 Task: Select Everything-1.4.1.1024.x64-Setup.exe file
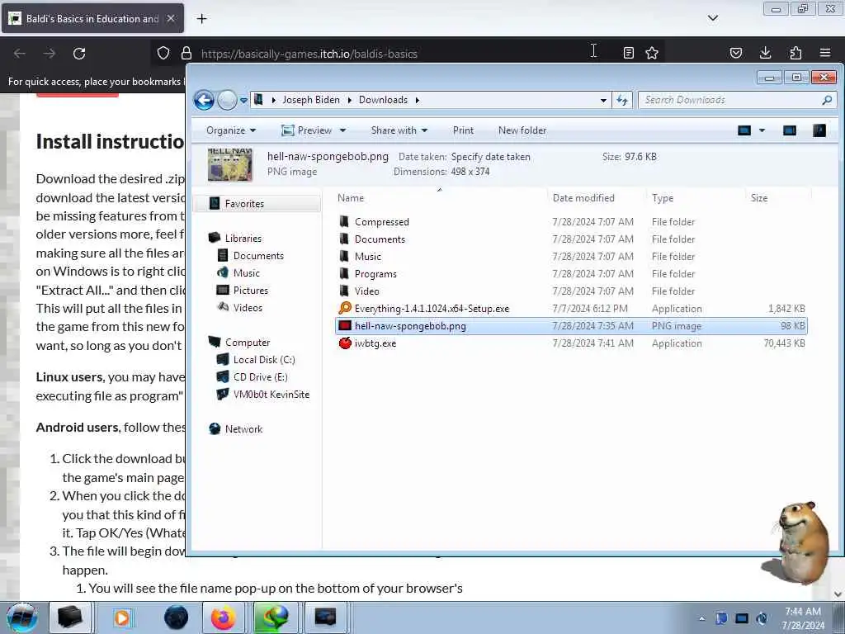[571, 309]
